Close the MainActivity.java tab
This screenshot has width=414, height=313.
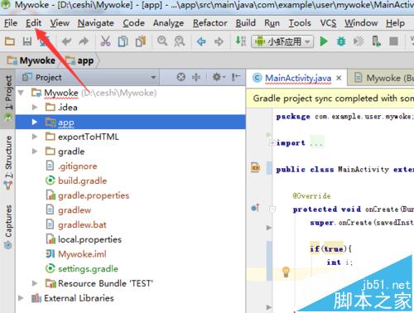tap(339, 78)
